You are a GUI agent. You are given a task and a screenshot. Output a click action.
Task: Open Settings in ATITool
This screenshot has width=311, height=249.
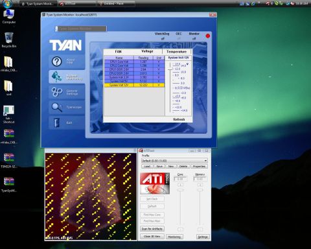click(203, 237)
